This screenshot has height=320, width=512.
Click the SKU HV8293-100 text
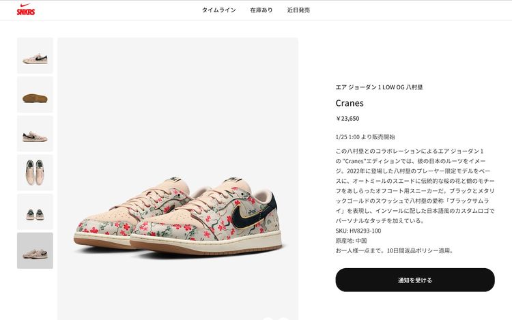point(358,231)
